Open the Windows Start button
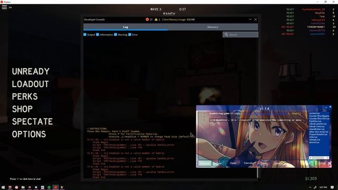This screenshot has height=190, width=338. point(3,187)
